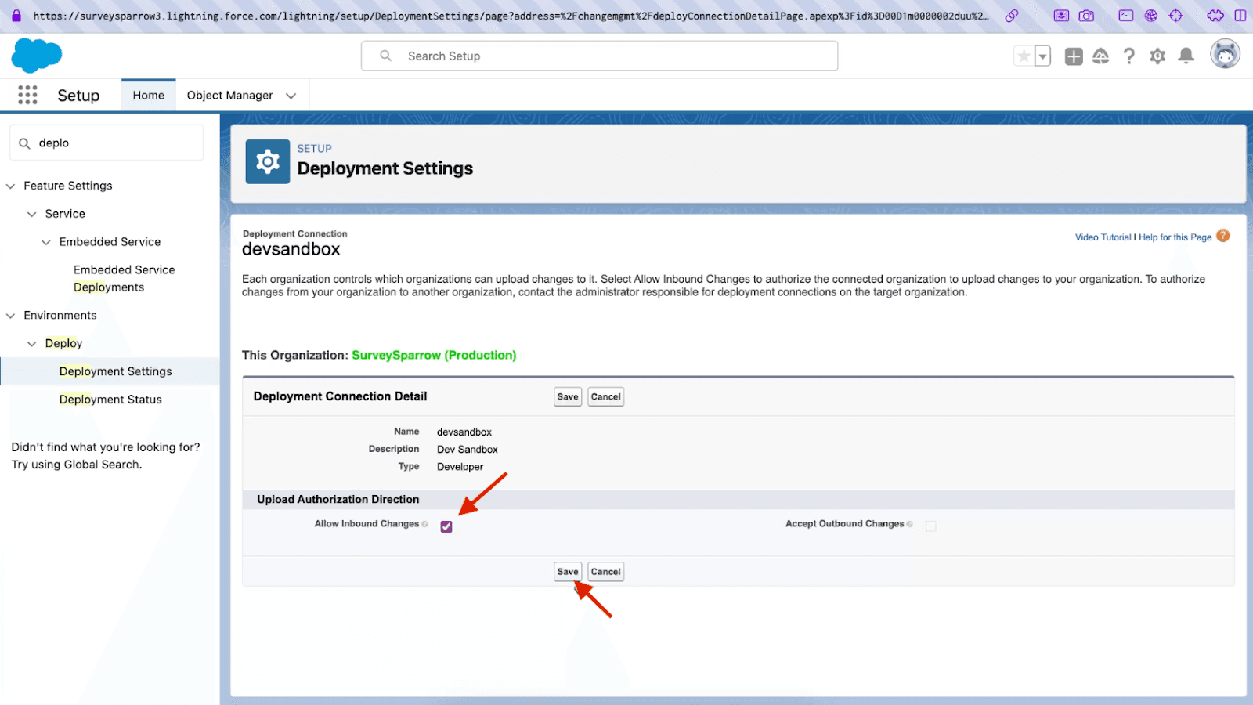Uncheck the Allow Inbound Changes checkbox

(446, 526)
